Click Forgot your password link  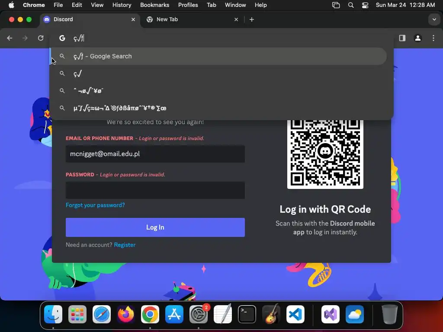tap(95, 205)
